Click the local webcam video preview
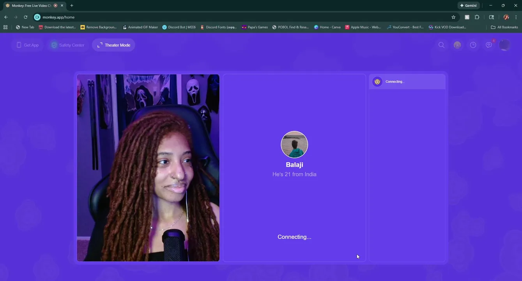This screenshot has width=522, height=281. click(x=148, y=168)
